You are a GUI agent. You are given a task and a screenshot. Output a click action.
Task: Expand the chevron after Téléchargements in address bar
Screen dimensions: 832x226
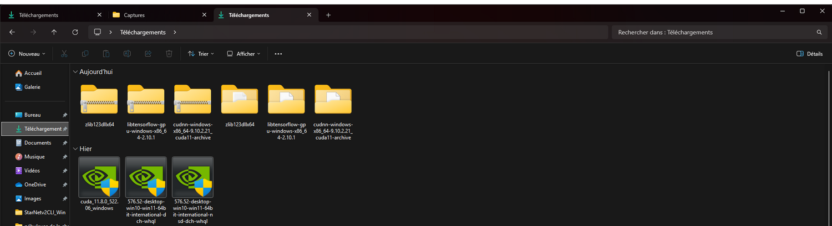pyautogui.click(x=175, y=32)
